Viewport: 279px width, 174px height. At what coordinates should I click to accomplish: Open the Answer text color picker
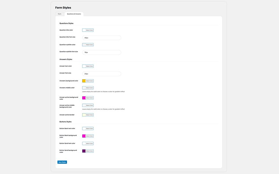(x=88, y=66)
